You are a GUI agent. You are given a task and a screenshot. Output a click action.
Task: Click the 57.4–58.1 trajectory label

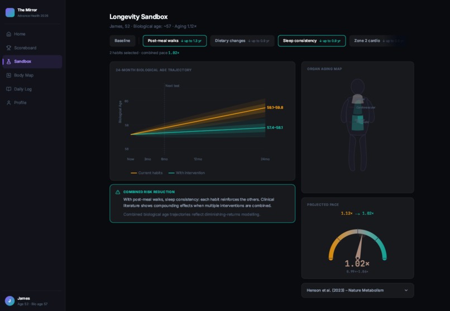tap(275, 128)
